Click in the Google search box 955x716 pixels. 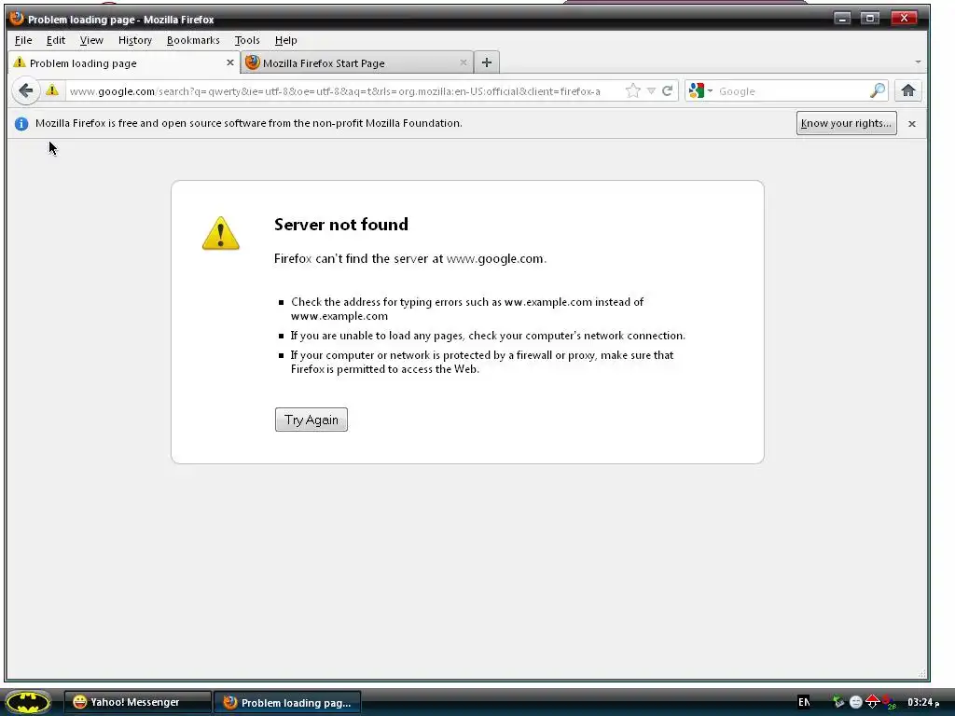tap(792, 91)
